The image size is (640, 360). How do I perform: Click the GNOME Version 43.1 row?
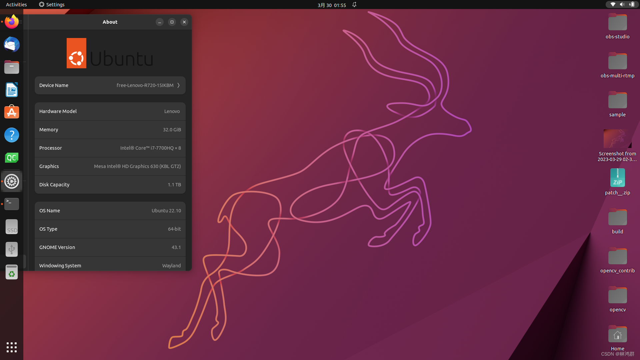pos(110,247)
